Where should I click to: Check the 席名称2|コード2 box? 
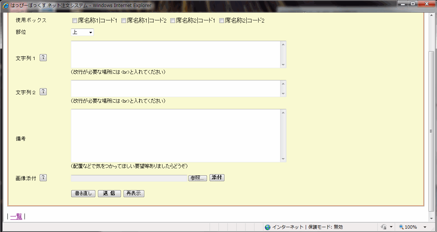[x=221, y=21]
